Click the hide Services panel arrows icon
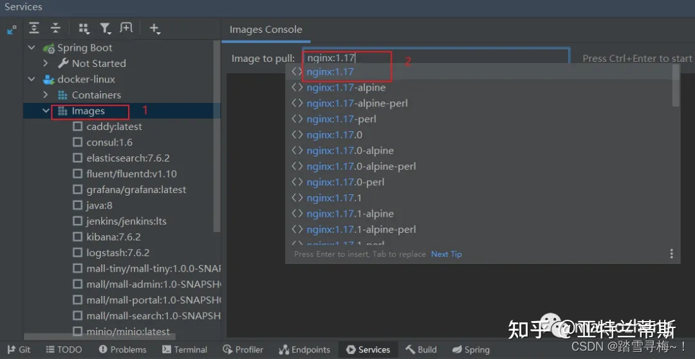695x359 pixels. [12, 30]
